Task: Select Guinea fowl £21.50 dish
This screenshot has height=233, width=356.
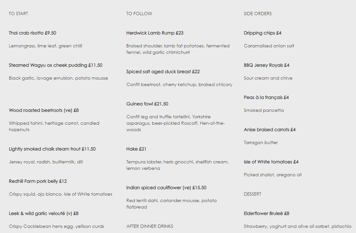Action: (x=147, y=104)
